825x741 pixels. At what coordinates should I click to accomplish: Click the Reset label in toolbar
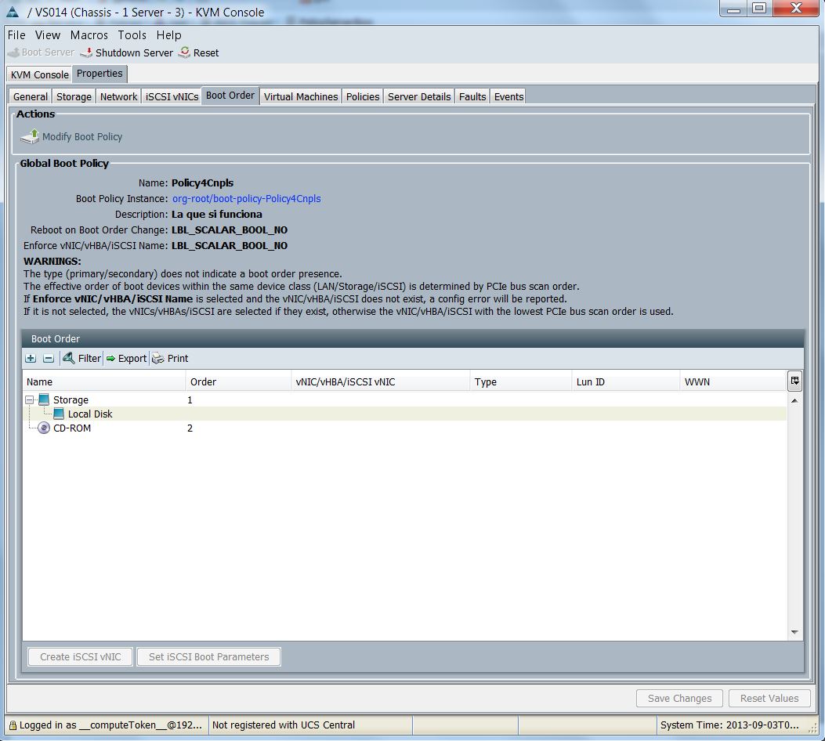(x=206, y=53)
